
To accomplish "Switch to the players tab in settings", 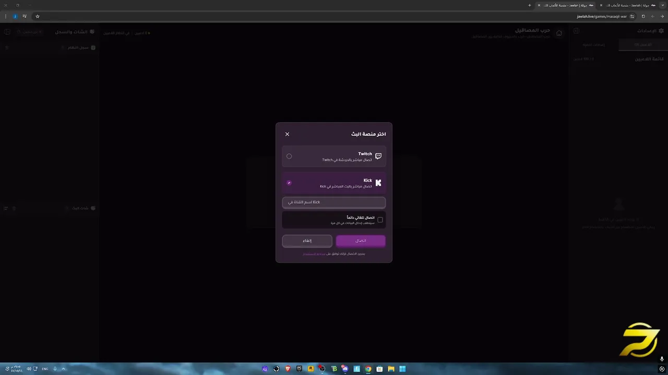I will tap(643, 45).
